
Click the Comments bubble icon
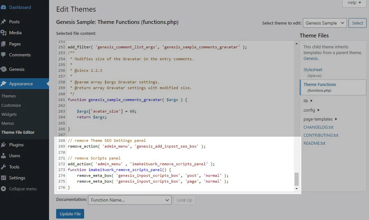pyautogui.click(x=3, y=55)
